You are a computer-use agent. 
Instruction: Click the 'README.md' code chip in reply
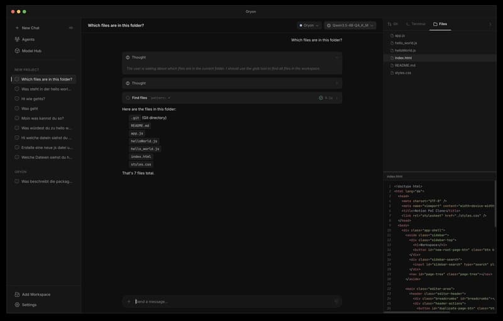140,125
